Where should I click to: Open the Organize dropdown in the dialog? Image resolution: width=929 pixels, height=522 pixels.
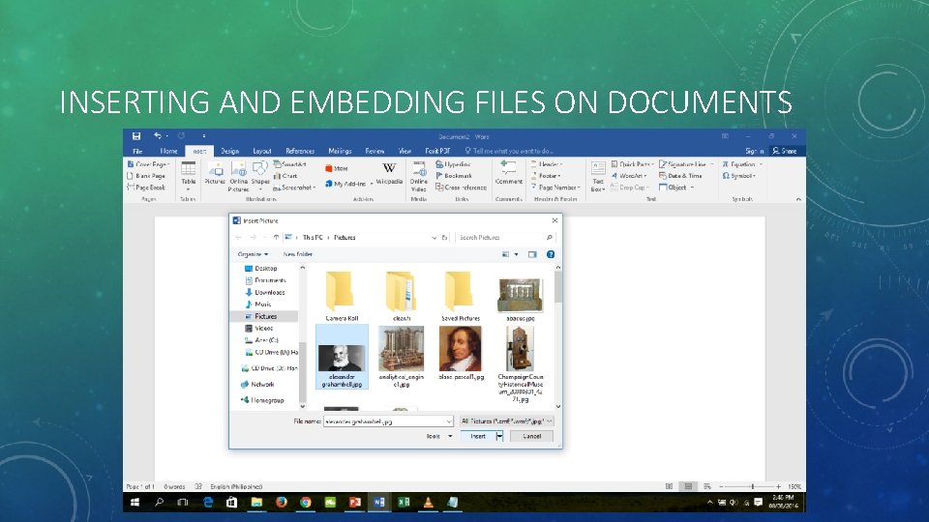pyautogui.click(x=253, y=254)
